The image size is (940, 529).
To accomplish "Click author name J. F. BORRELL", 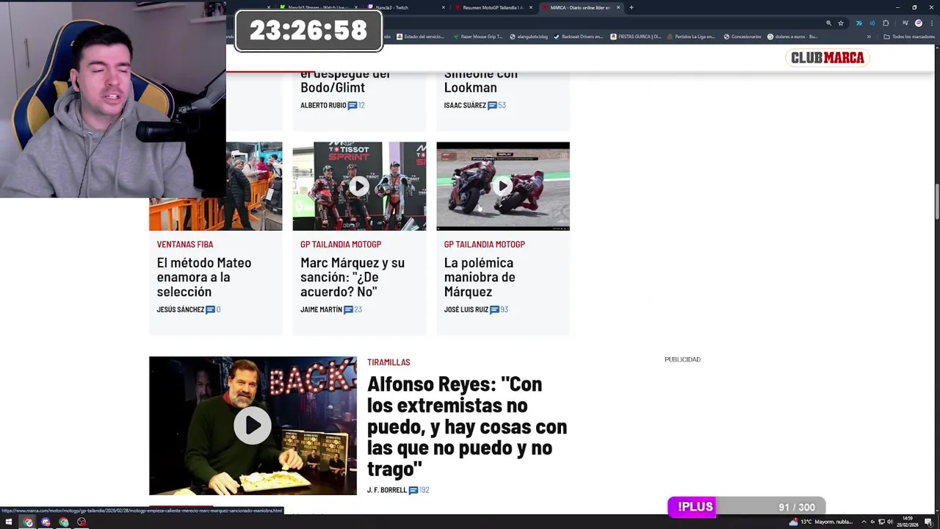I will 387,490.
